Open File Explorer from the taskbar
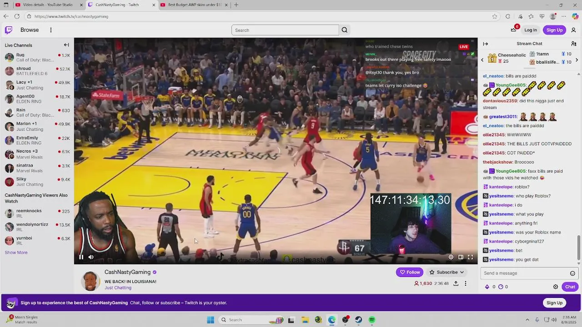Viewport: 582px width, 327px height. [x=305, y=320]
